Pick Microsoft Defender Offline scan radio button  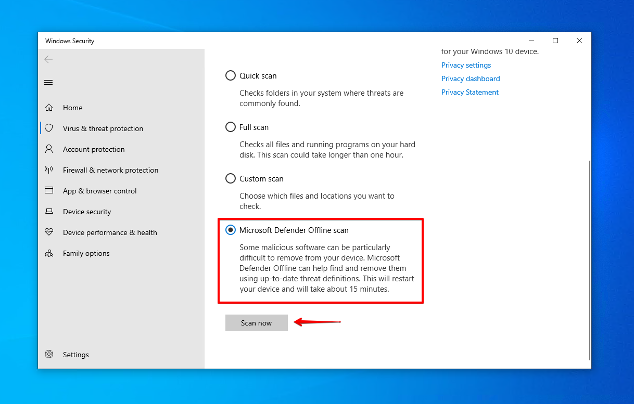[x=231, y=230]
